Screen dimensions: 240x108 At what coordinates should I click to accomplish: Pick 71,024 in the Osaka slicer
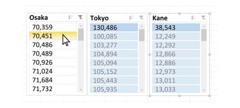click(53, 71)
